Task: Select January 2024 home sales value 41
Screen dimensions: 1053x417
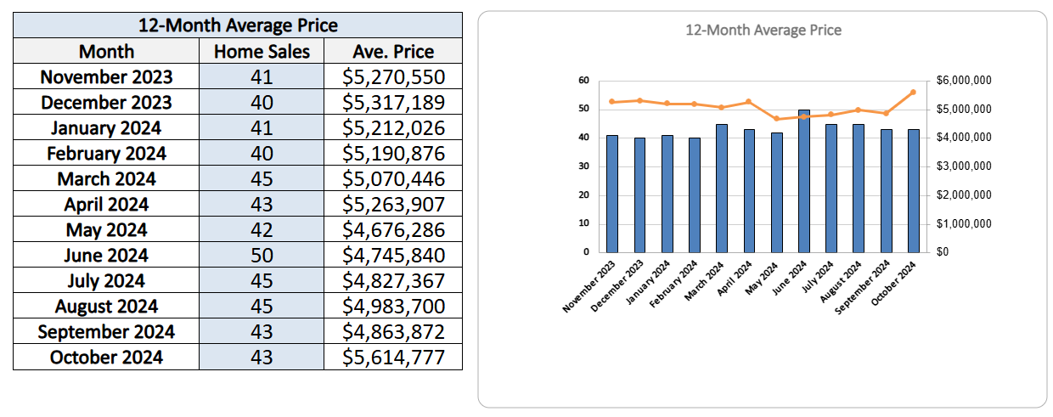Action: point(262,127)
